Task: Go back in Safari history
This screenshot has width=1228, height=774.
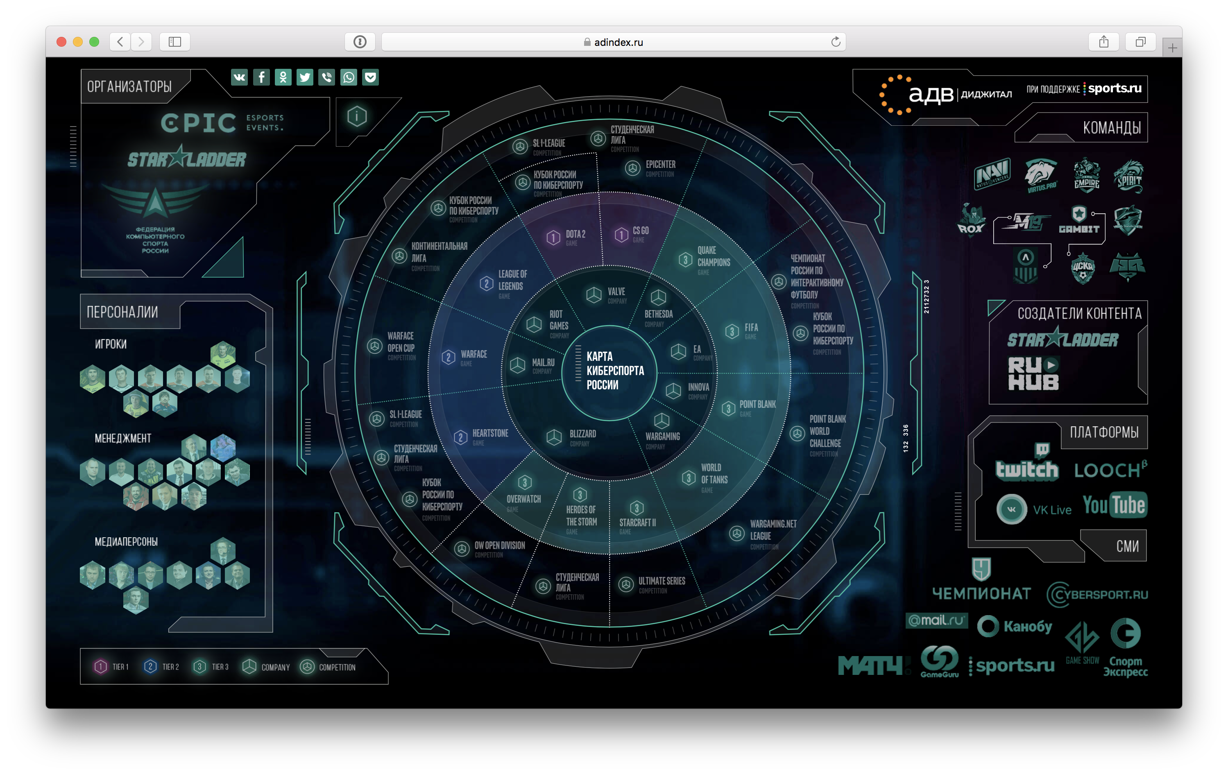Action: coord(120,42)
